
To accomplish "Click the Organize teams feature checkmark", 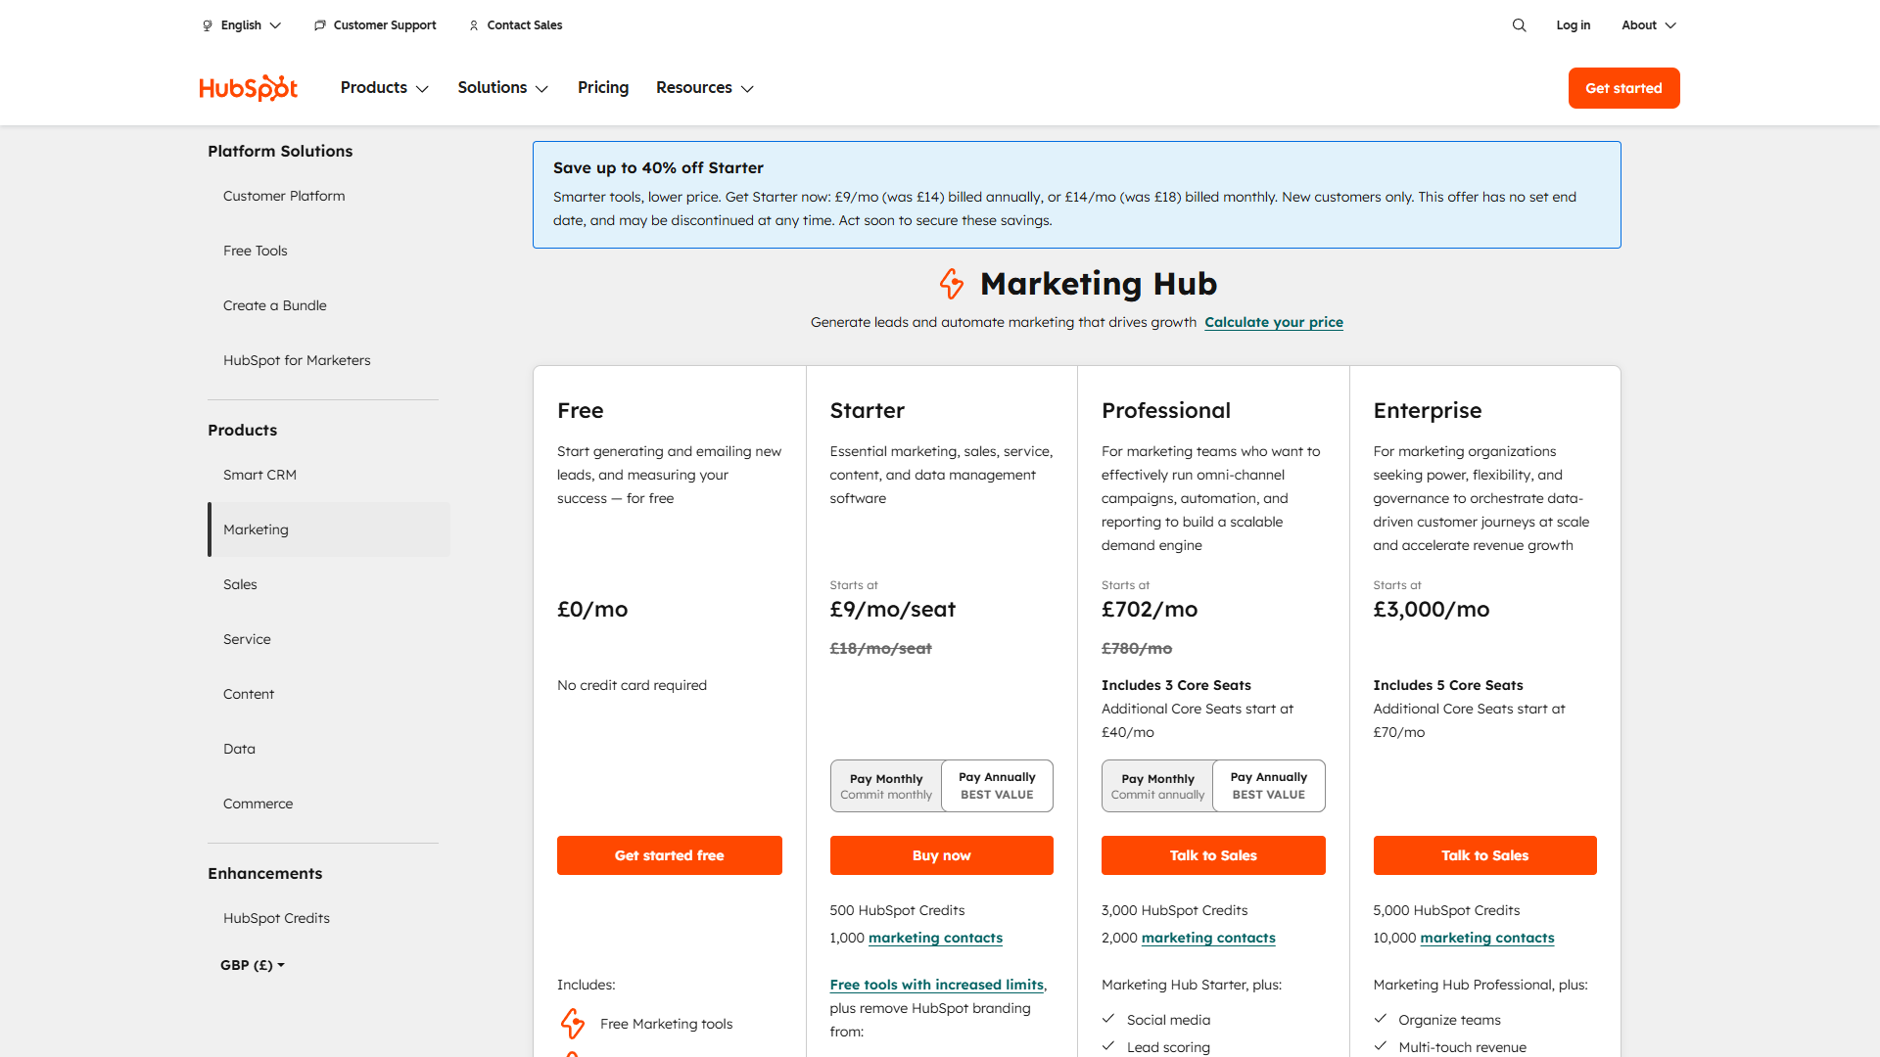I will 1381,1019.
